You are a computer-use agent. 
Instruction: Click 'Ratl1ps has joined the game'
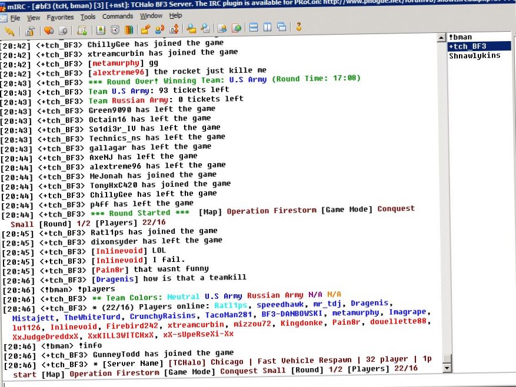[154, 231]
